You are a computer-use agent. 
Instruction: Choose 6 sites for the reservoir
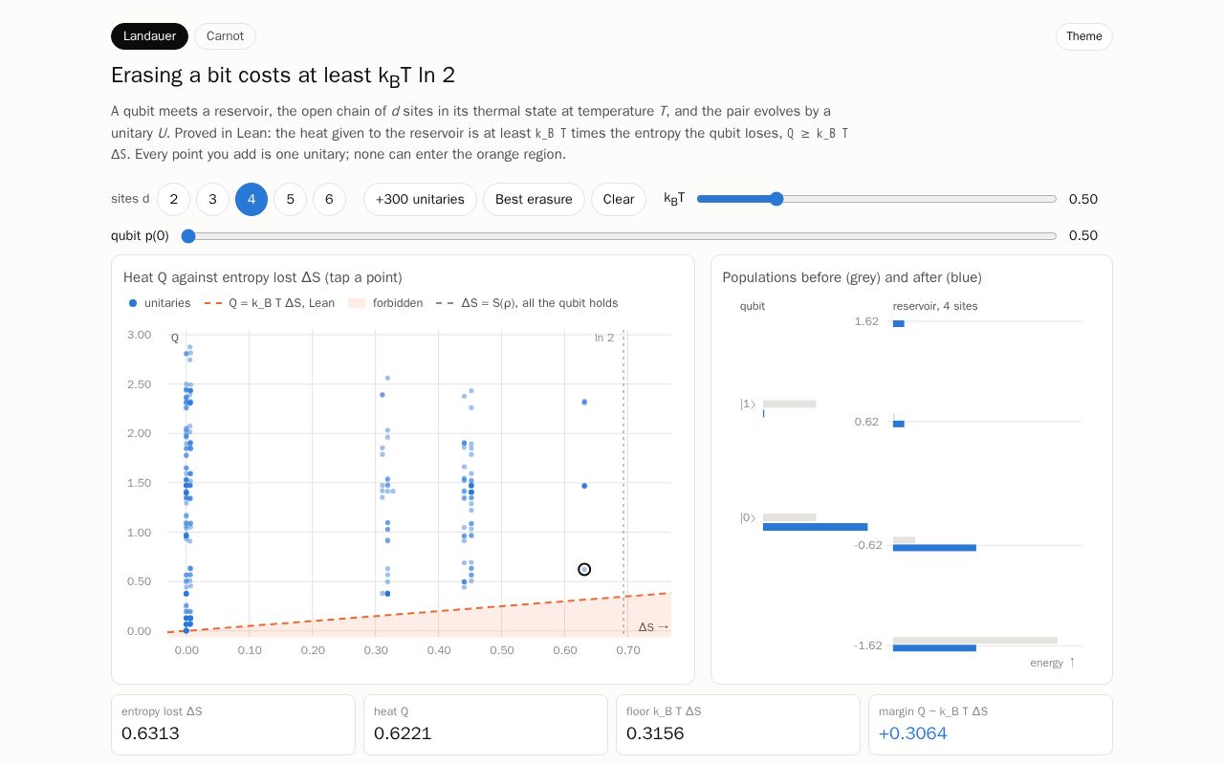329,199
